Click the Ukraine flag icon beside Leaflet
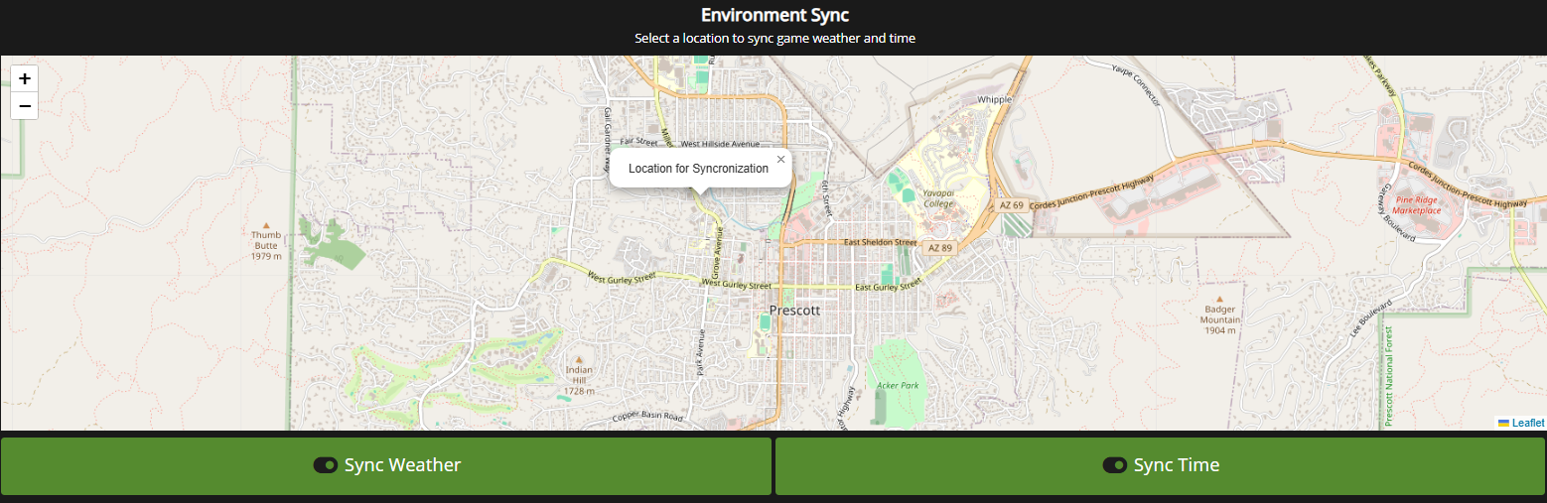Screen dimensions: 1547x503 pos(1503,423)
